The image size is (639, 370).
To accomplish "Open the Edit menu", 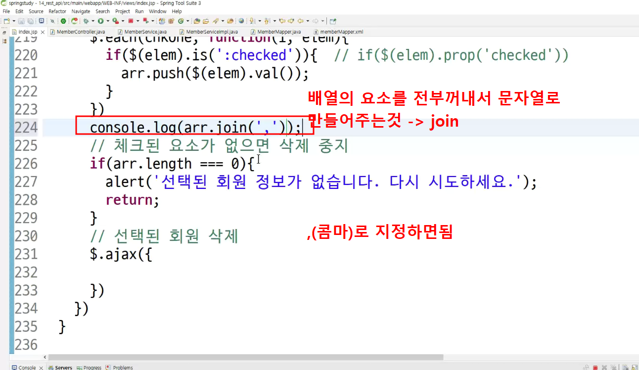I will 19,11.
